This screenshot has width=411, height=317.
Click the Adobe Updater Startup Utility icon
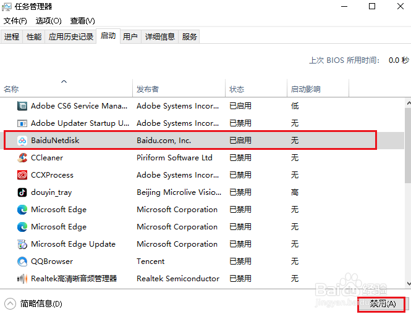22,123
